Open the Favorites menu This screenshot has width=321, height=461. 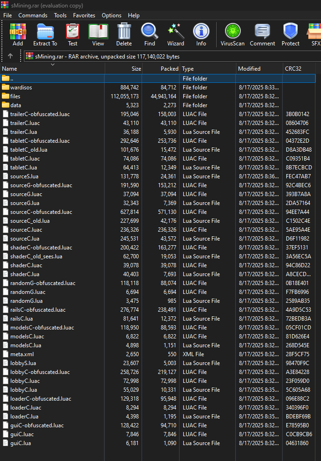pyautogui.click(x=84, y=15)
